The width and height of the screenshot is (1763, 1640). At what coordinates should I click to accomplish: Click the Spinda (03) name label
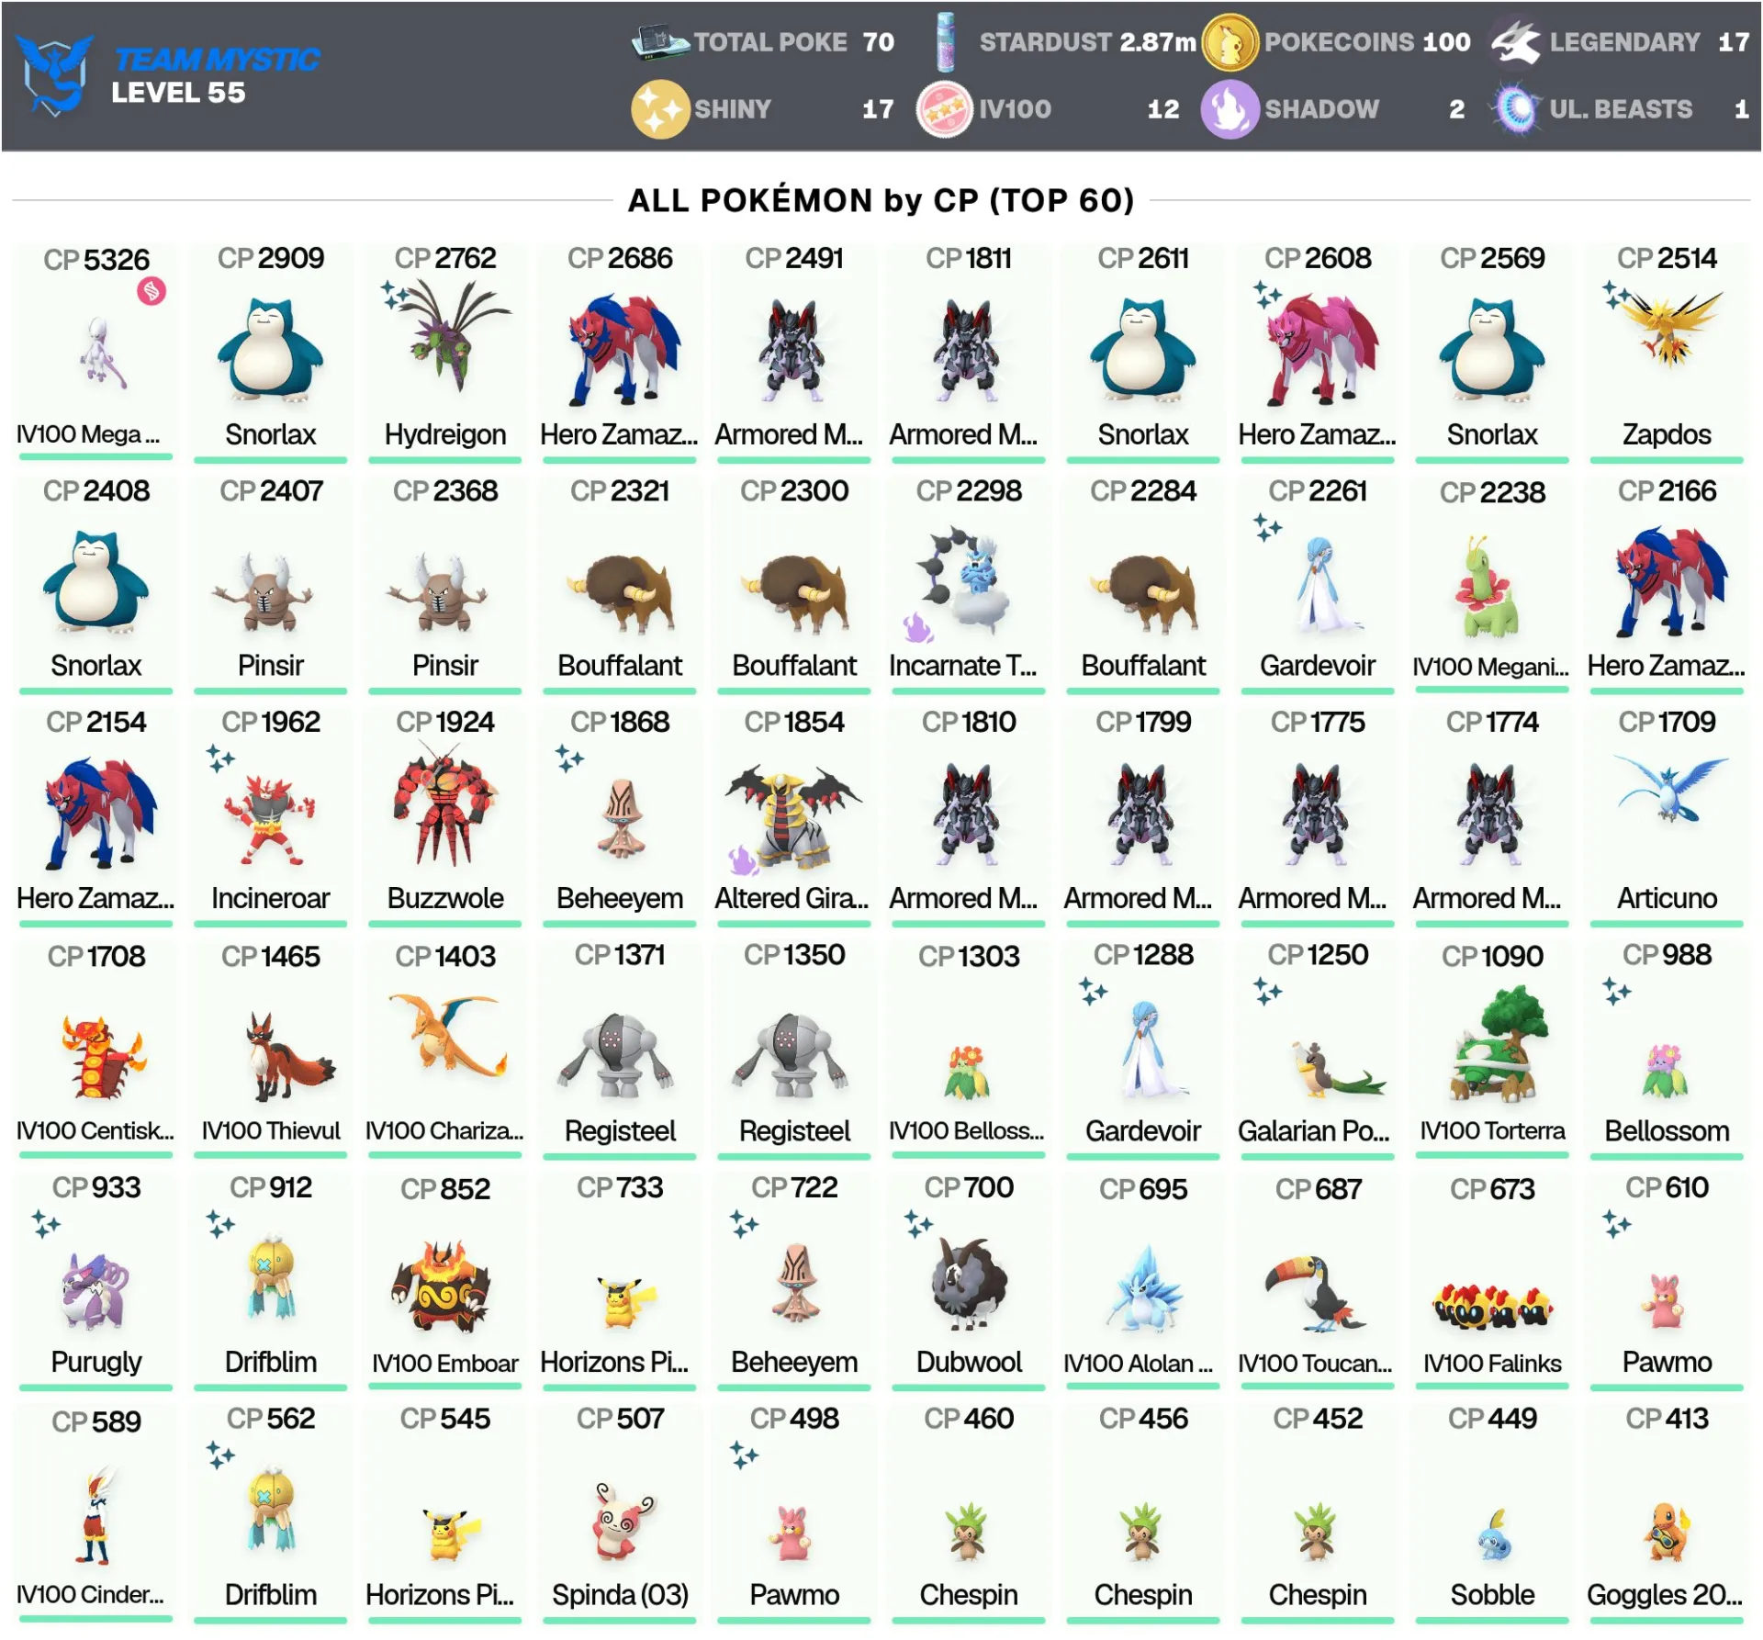[x=620, y=1595]
